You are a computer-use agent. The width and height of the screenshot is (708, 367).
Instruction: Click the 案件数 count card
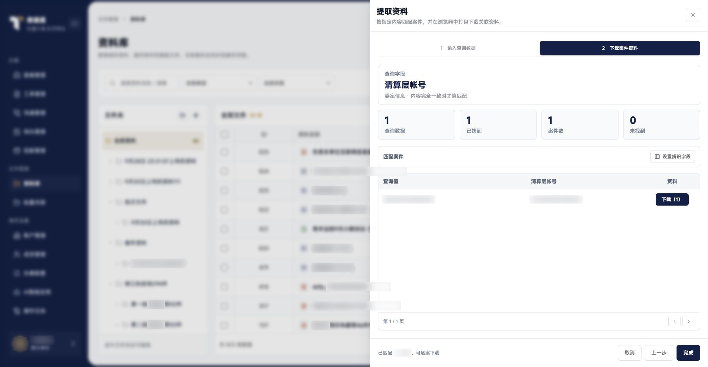(x=580, y=125)
